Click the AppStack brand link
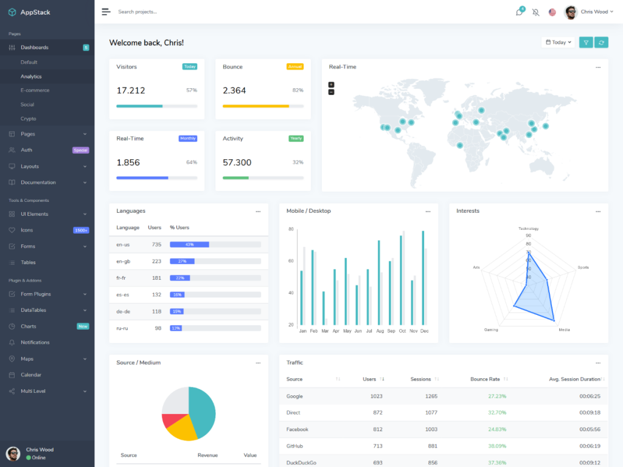The height and width of the screenshot is (467, 623). pos(29,12)
